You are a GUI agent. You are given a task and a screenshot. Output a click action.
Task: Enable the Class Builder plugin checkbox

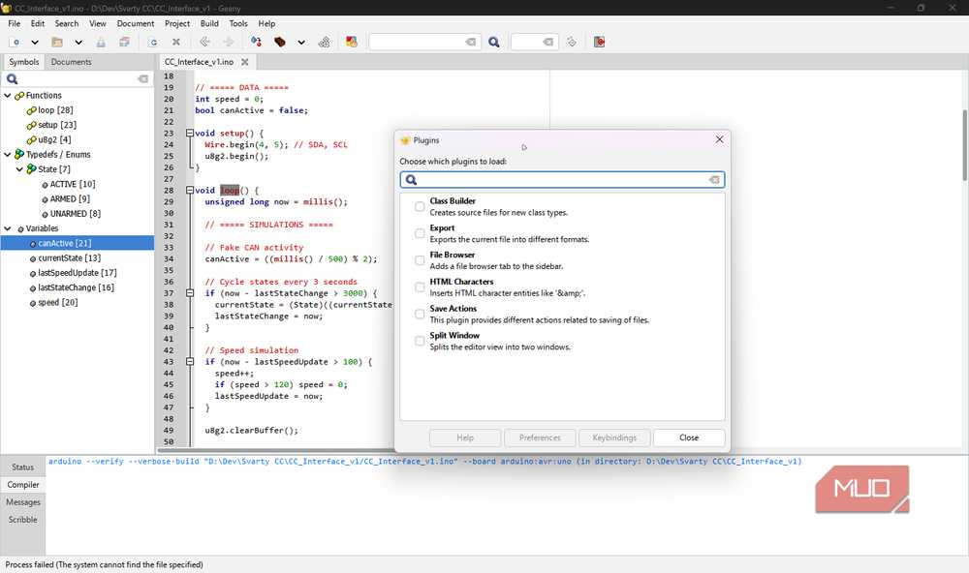click(x=420, y=206)
